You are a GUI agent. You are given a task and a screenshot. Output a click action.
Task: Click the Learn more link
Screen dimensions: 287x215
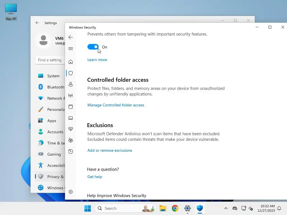point(97,60)
